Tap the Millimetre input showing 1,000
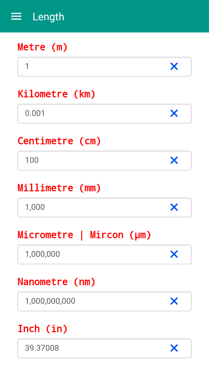The width and height of the screenshot is (209, 371). pyautogui.click(x=90, y=208)
